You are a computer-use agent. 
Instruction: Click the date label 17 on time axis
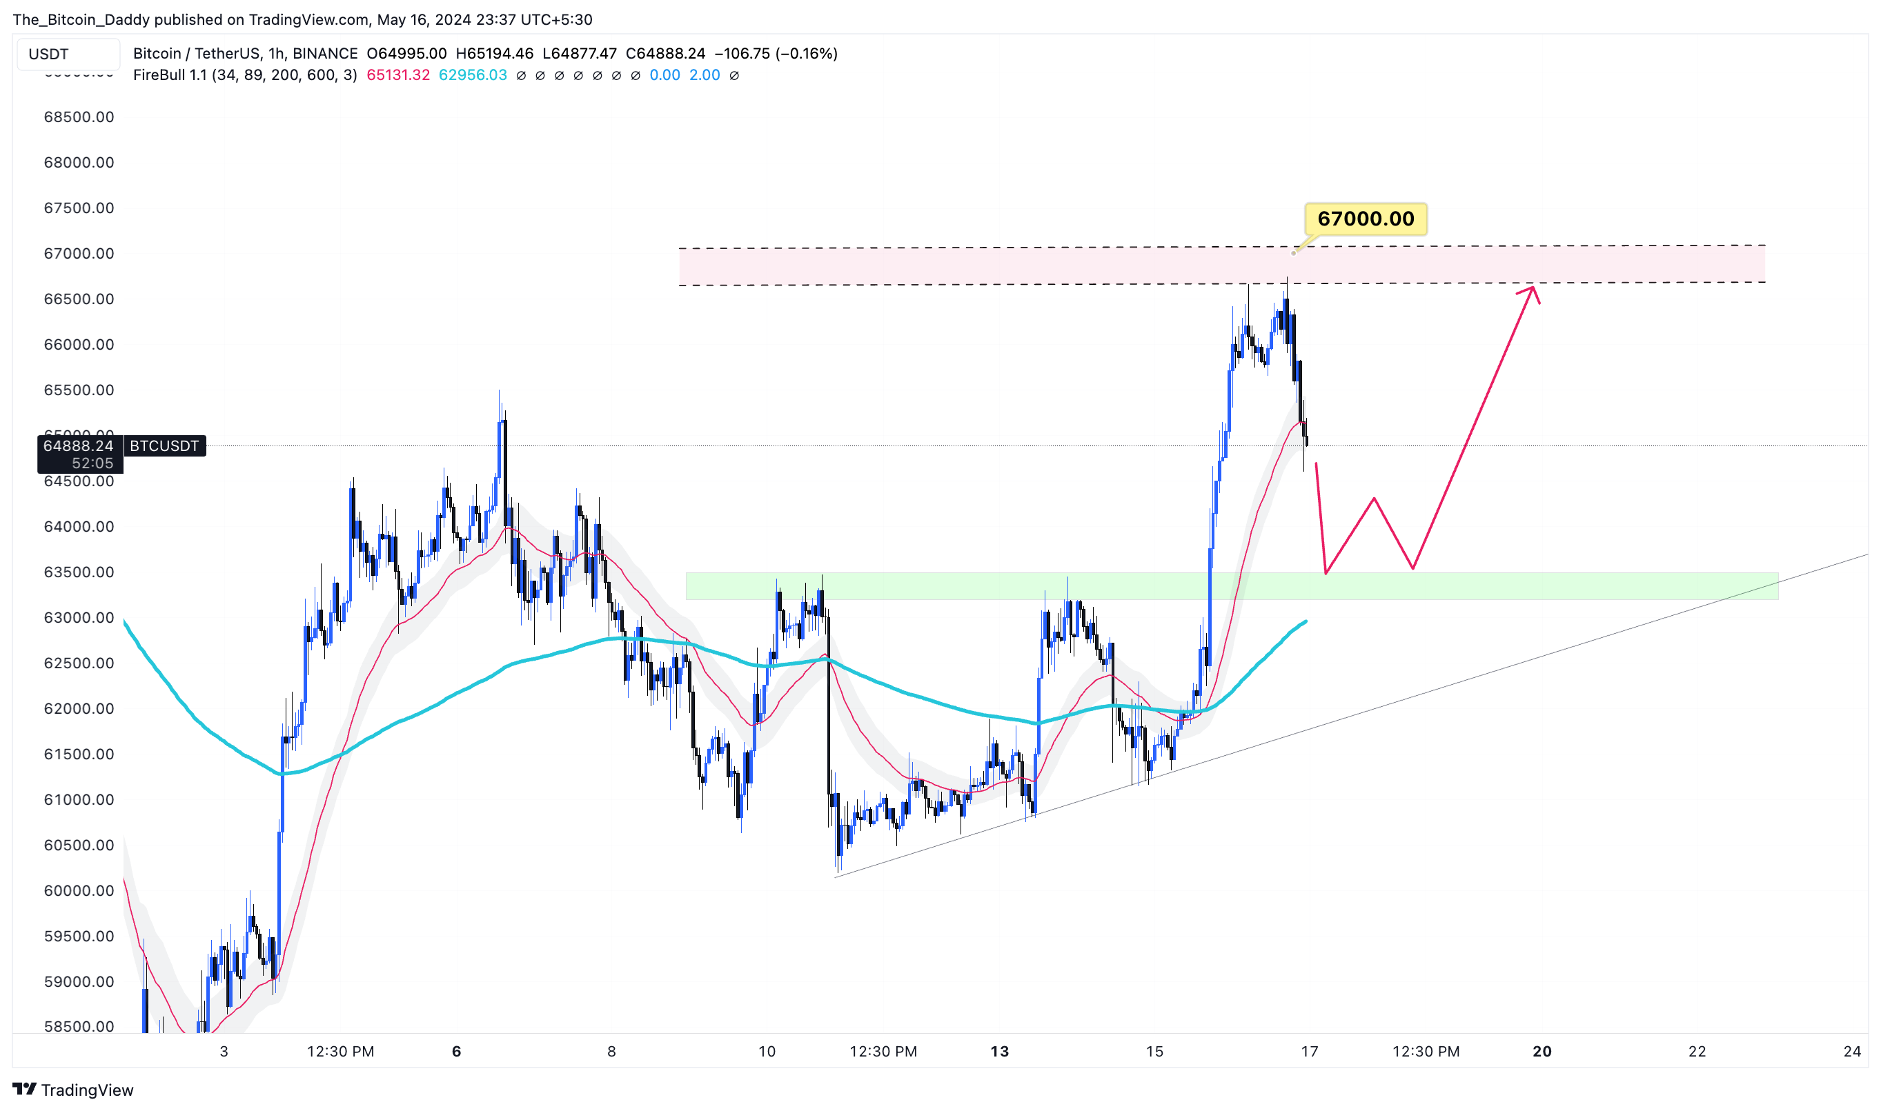[1309, 1051]
